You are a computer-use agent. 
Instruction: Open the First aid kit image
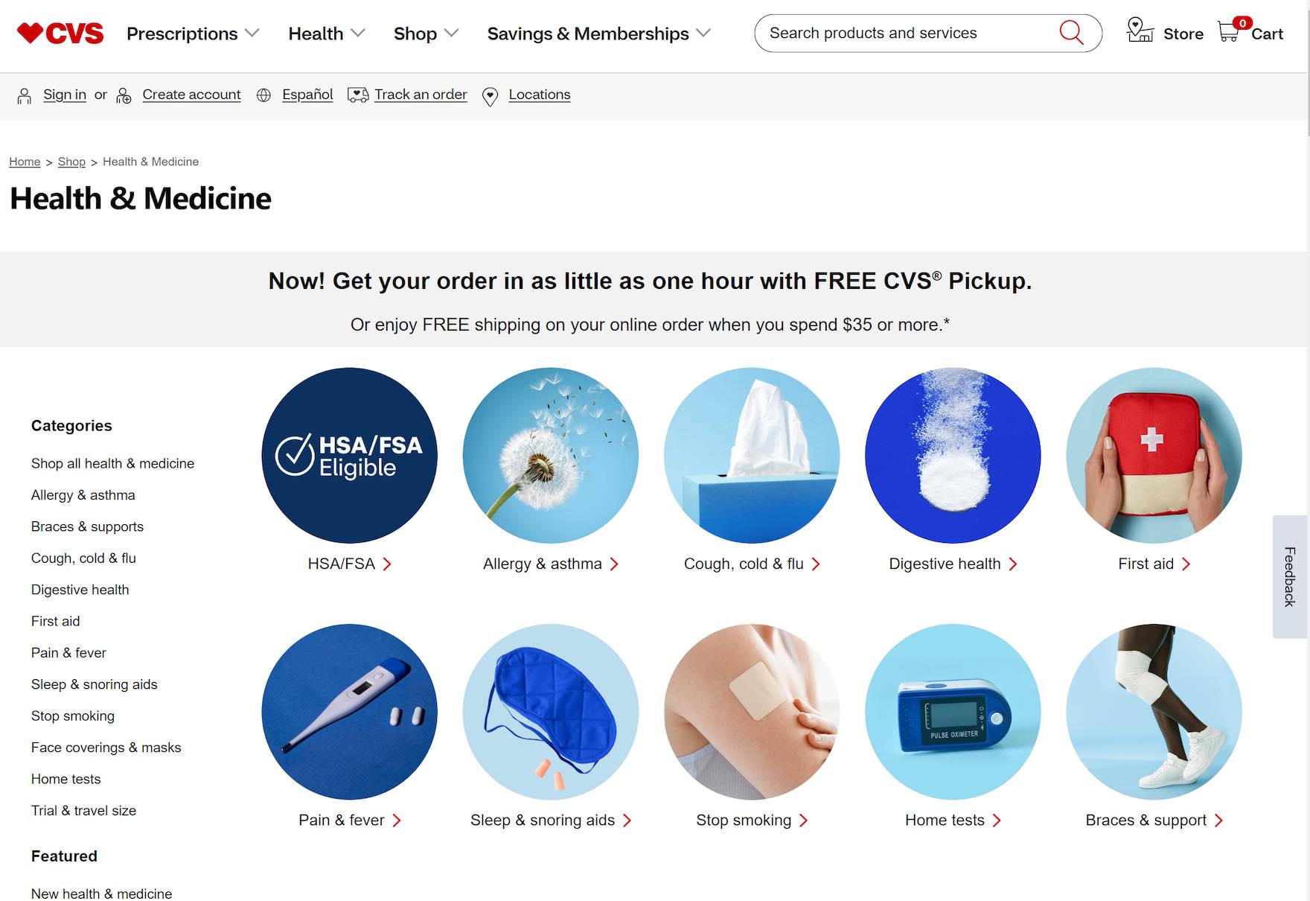click(1154, 456)
